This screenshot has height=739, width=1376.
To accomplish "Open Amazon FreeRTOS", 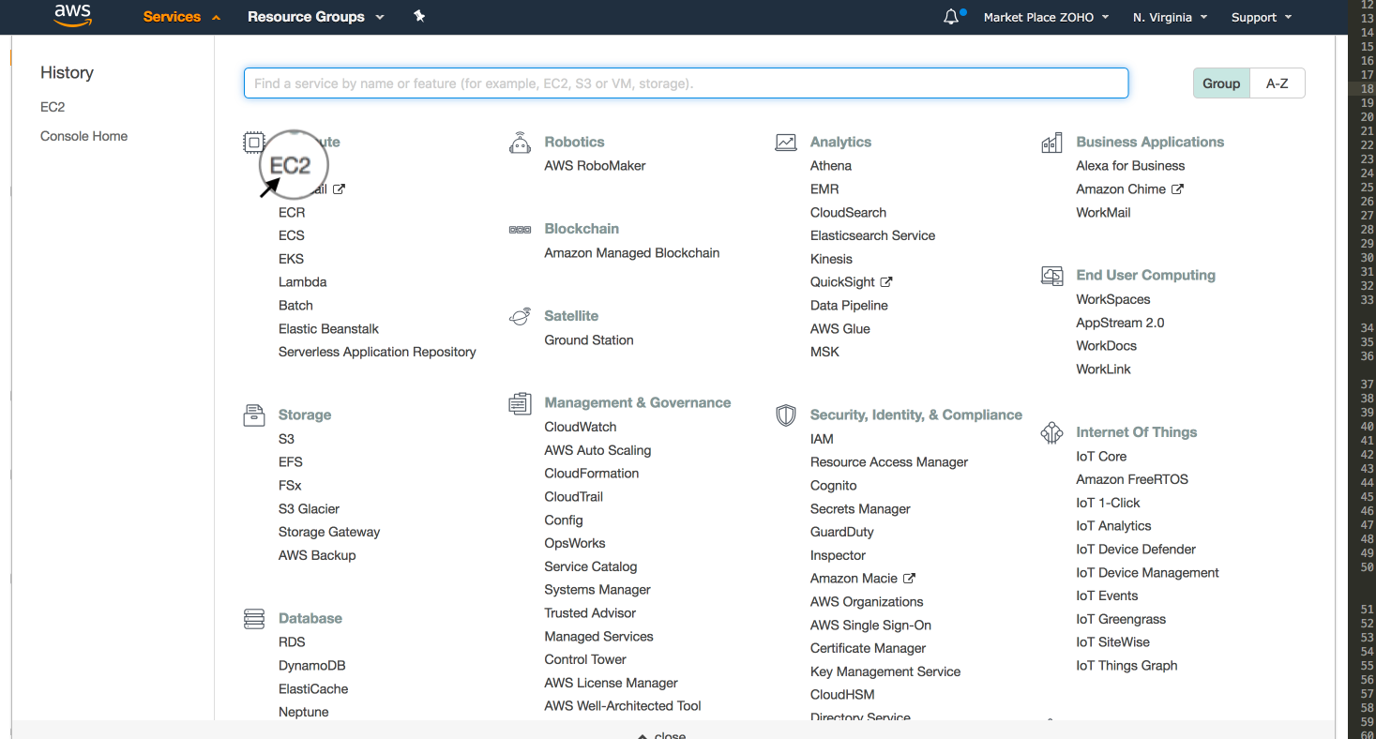I will 1132,479.
